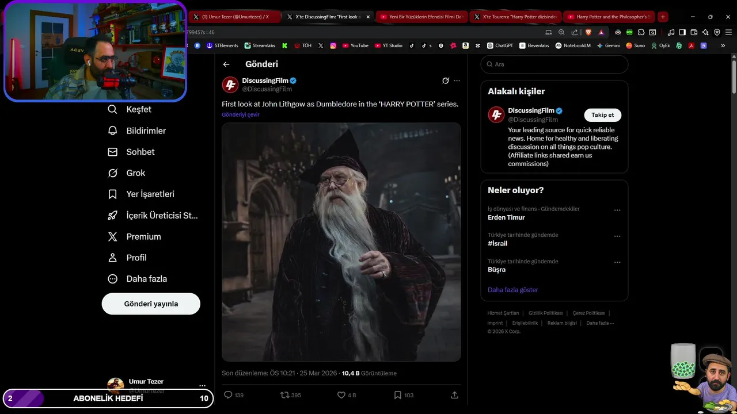This screenshot has height=414, width=737.
Task: Open Streamlabs bookmark
Action: (x=260, y=45)
